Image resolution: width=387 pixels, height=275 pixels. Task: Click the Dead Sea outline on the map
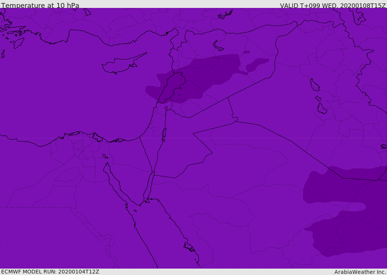pos(164,134)
